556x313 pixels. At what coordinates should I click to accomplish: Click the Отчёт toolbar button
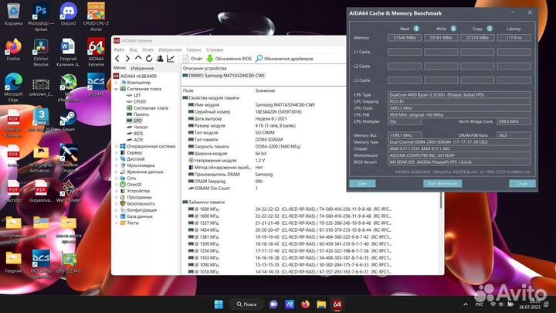(x=192, y=59)
